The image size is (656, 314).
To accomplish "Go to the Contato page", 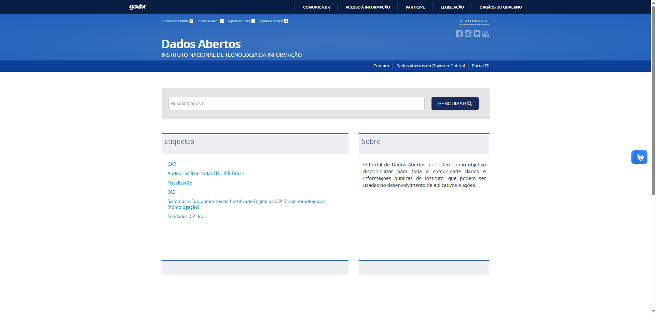I will tap(381, 66).
